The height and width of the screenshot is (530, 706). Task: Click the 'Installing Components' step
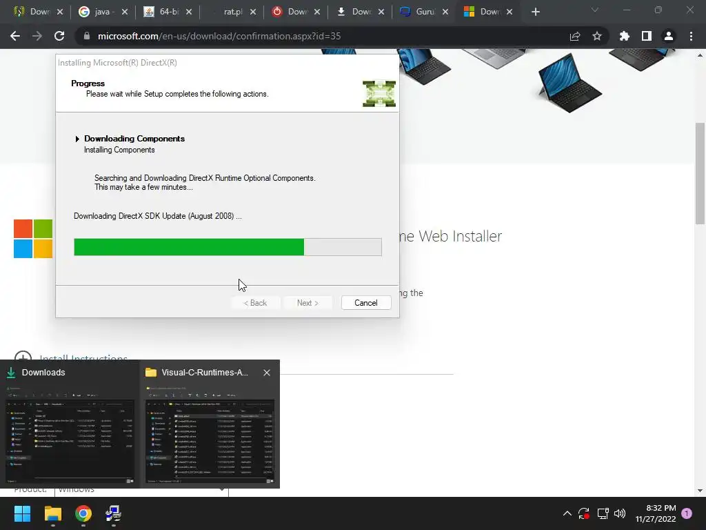coord(119,150)
